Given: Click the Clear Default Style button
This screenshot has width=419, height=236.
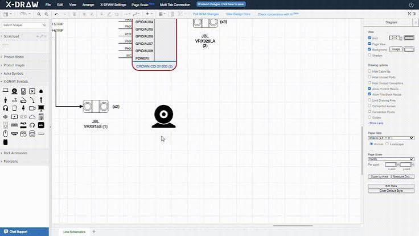Looking at the screenshot, I should (x=391, y=191).
